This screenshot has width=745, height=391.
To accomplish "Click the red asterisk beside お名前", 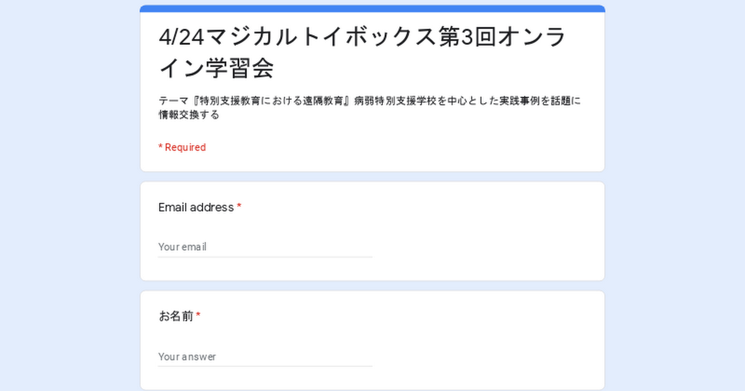I will pyautogui.click(x=198, y=317).
